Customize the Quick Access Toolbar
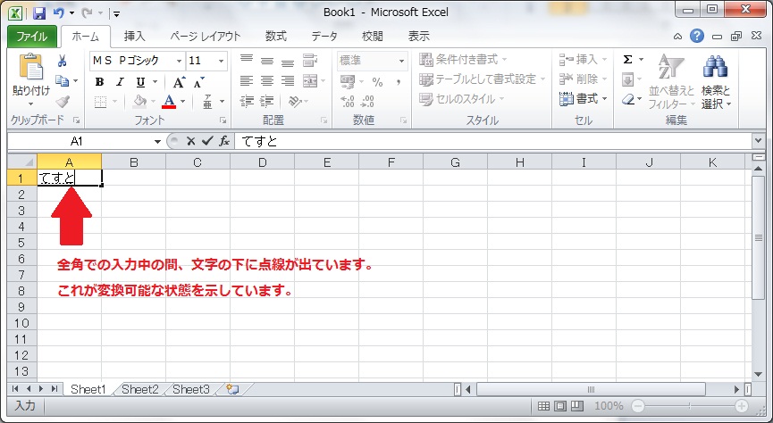Viewport: 773px width, 423px height. (116, 13)
